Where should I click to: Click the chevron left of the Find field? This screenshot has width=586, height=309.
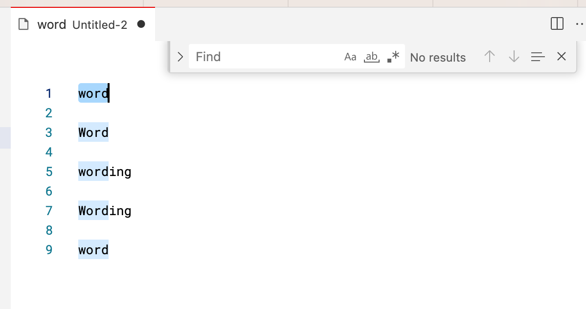(x=180, y=57)
